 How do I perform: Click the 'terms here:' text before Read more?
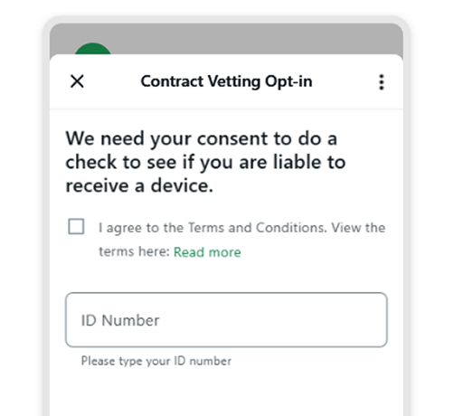pyautogui.click(x=135, y=251)
